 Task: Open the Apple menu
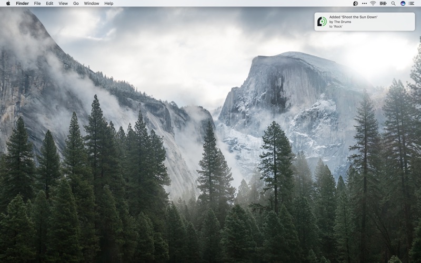pyautogui.click(x=8, y=3)
